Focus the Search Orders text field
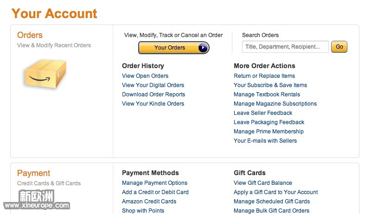 point(285,47)
